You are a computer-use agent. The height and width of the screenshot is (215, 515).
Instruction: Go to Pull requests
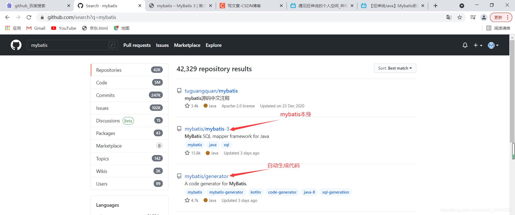pyautogui.click(x=137, y=45)
